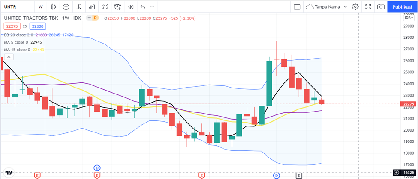Start bar replay with the rewind icon
This screenshot has width=418, height=179.
click(131, 7)
